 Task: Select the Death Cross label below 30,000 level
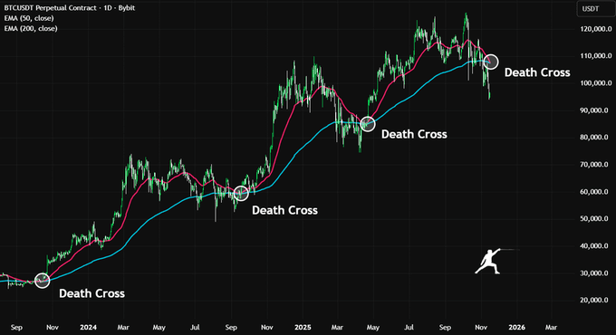click(91, 293)
